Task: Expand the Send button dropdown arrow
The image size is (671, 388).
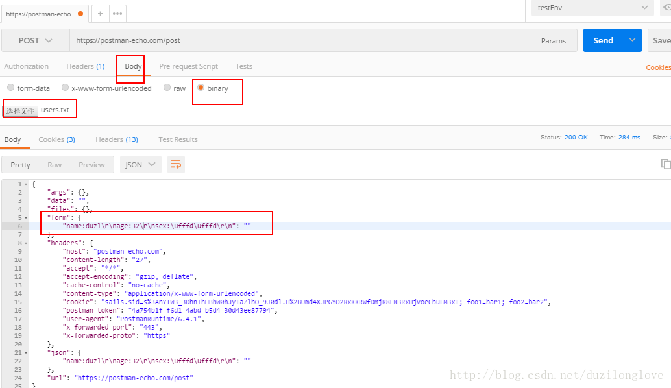Action: tap(633, 40)
